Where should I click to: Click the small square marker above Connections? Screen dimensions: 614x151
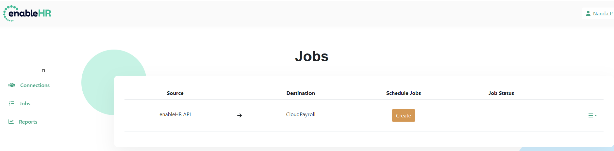click(x=43, y=71)
